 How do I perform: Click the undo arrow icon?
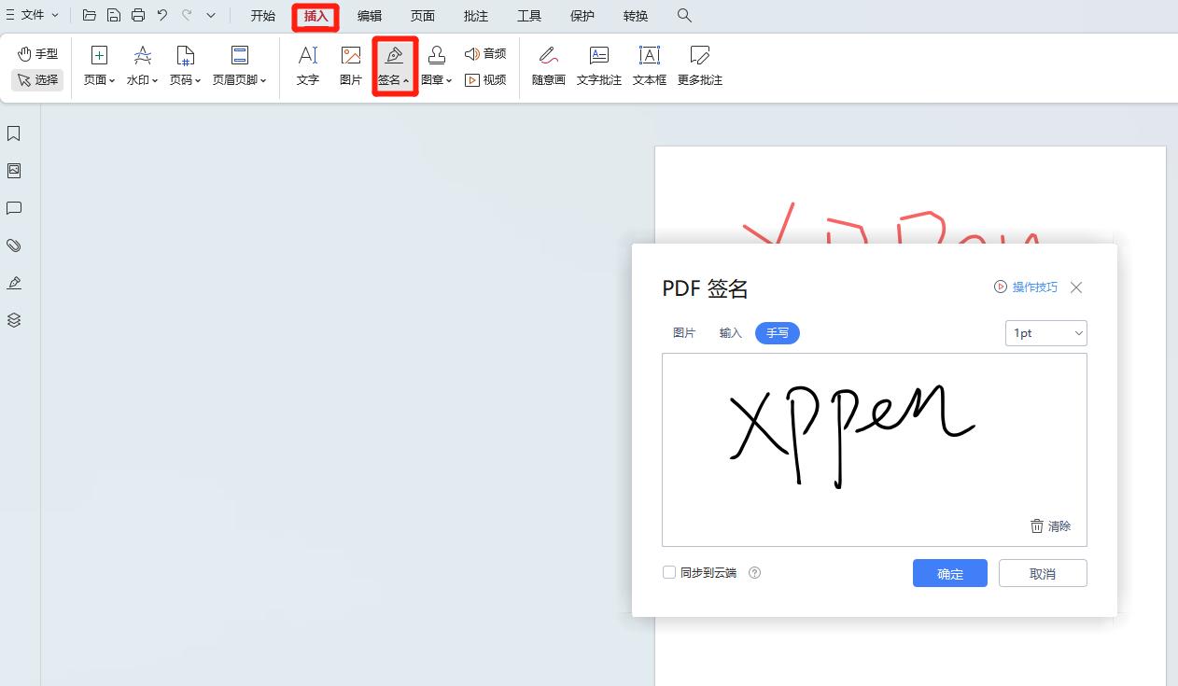(162, 15)
